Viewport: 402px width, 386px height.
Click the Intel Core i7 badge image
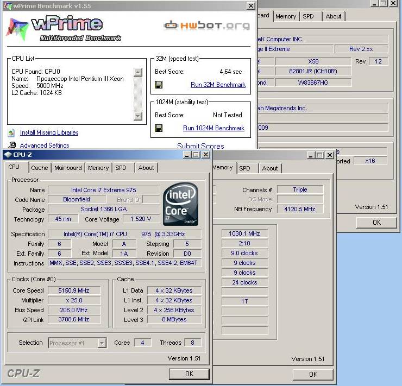180,204
